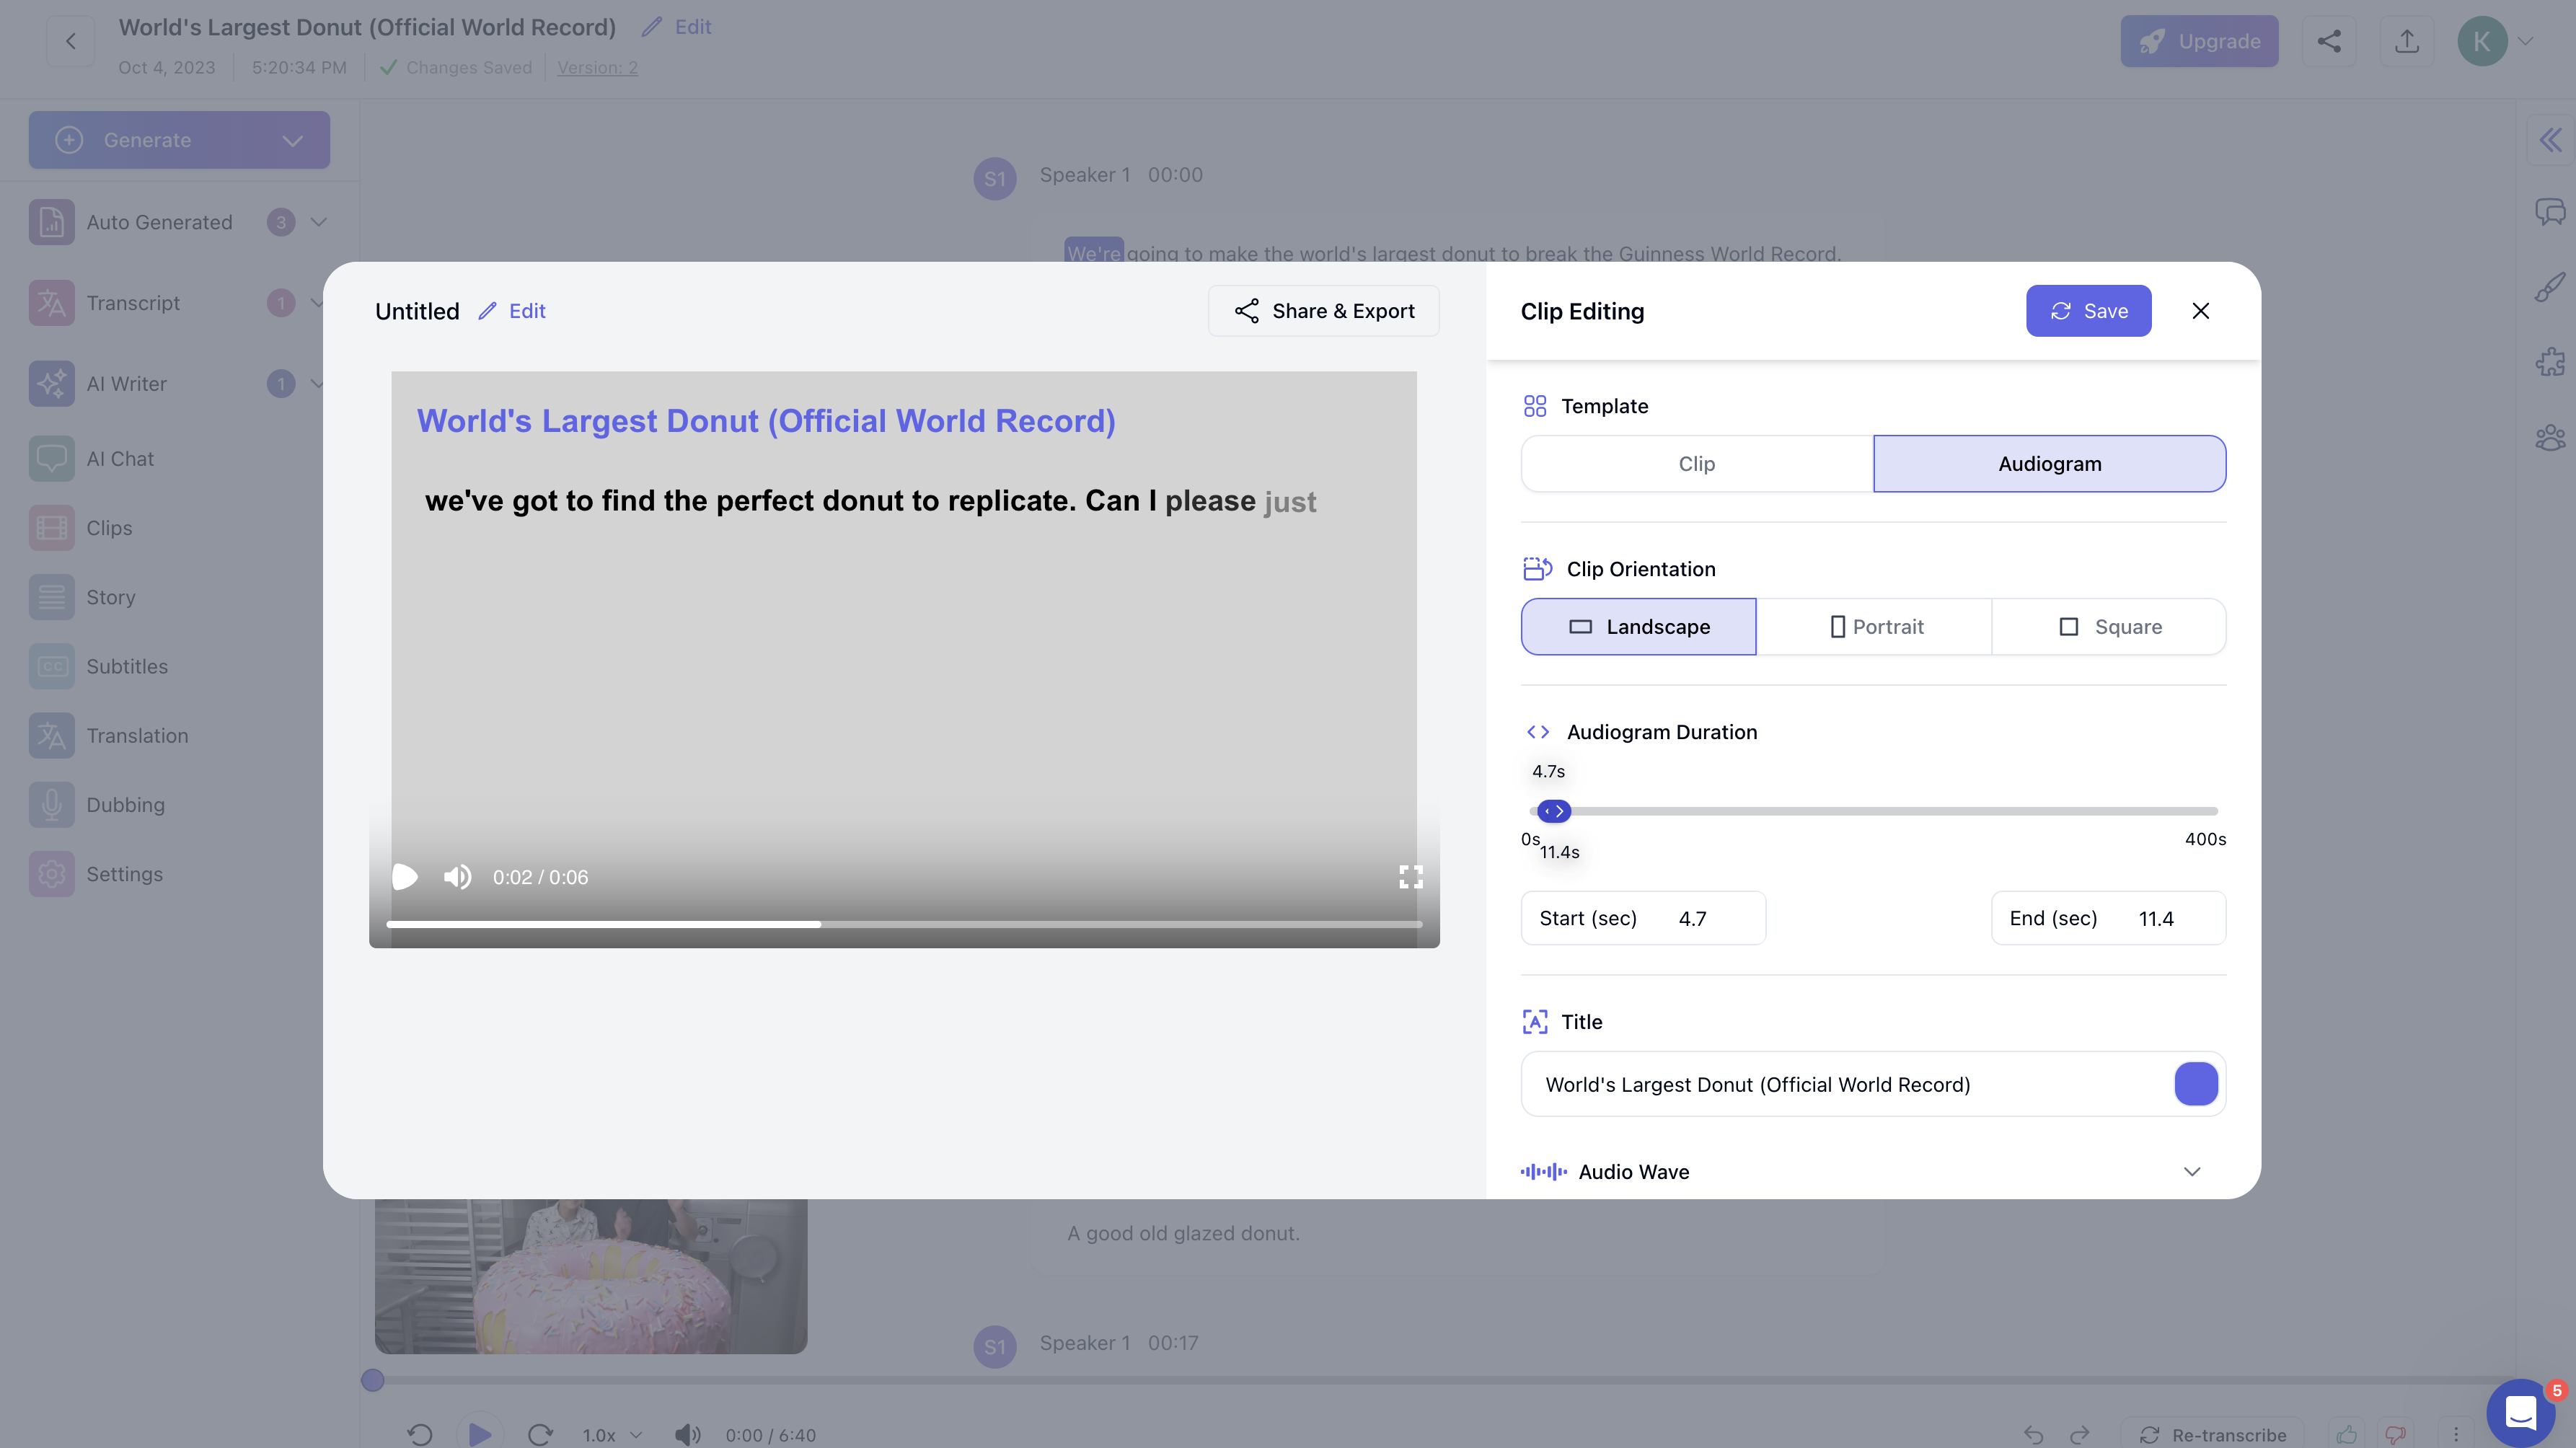The image size is (2576, 1448).
Task: Open Share & Export options
Action: tap(1323, 310)
